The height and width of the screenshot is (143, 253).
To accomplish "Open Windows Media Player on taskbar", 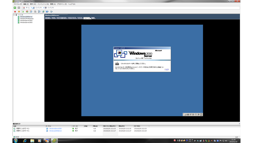I will tap(39, 140).
